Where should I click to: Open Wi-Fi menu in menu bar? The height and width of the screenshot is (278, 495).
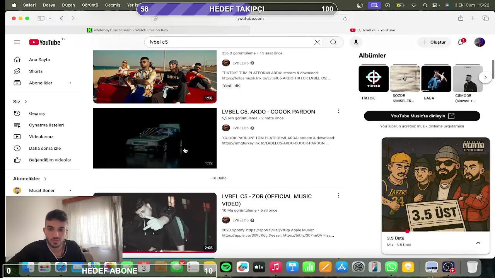[x=413, y=5]
